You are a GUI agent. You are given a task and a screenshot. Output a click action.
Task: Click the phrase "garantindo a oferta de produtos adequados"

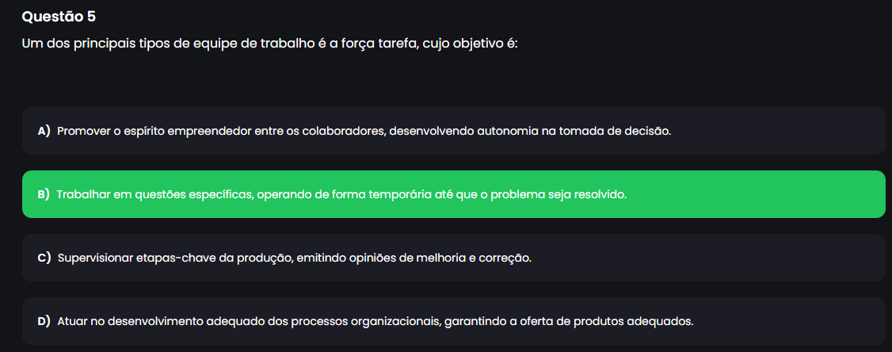point(569,321)
